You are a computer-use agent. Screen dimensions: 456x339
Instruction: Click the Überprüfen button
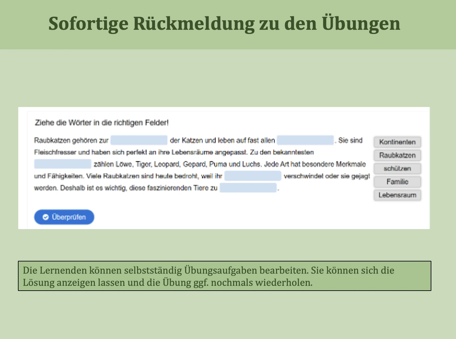coord(64,217)
